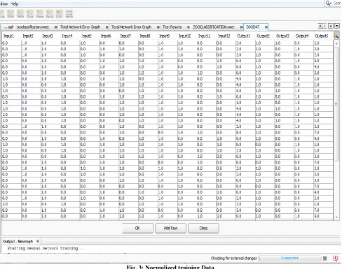Maximize the editor window area

tap(337, 26)
